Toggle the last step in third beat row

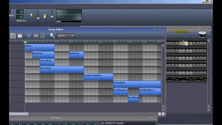coord(205,58)
